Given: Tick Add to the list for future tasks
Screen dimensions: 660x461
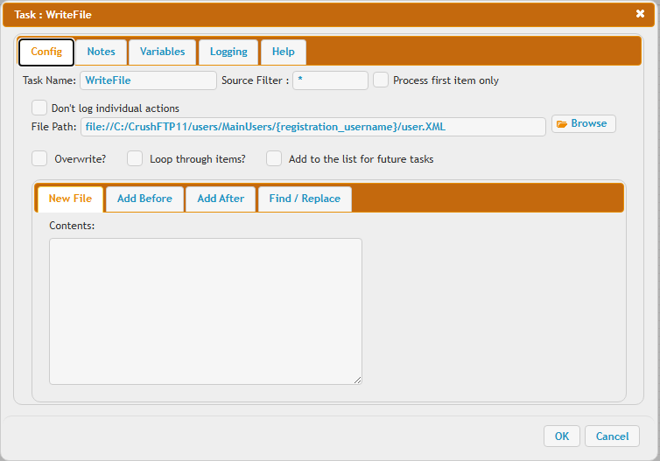Looking at the screenshot, I should [274, 159].
